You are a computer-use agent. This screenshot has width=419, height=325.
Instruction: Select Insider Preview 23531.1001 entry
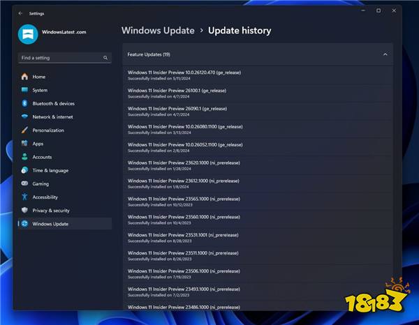(258, 238)
